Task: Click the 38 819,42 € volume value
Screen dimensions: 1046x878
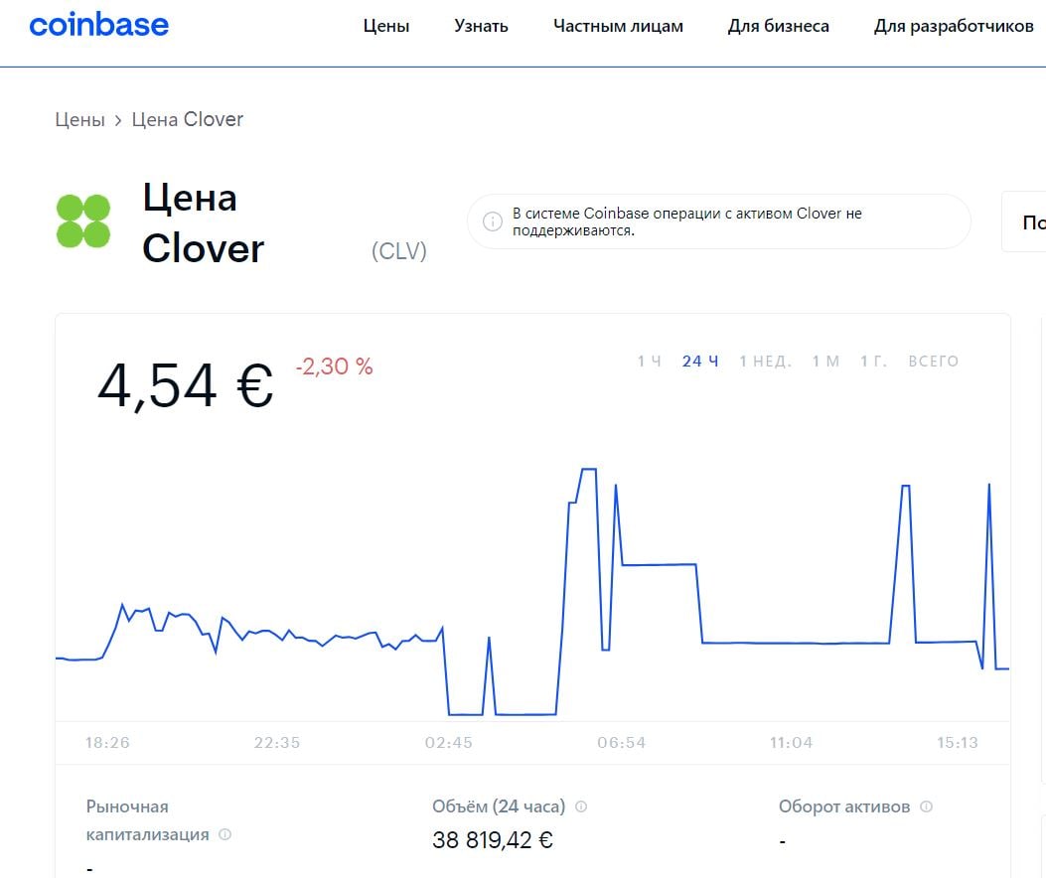Action: (x=493, y=840)
